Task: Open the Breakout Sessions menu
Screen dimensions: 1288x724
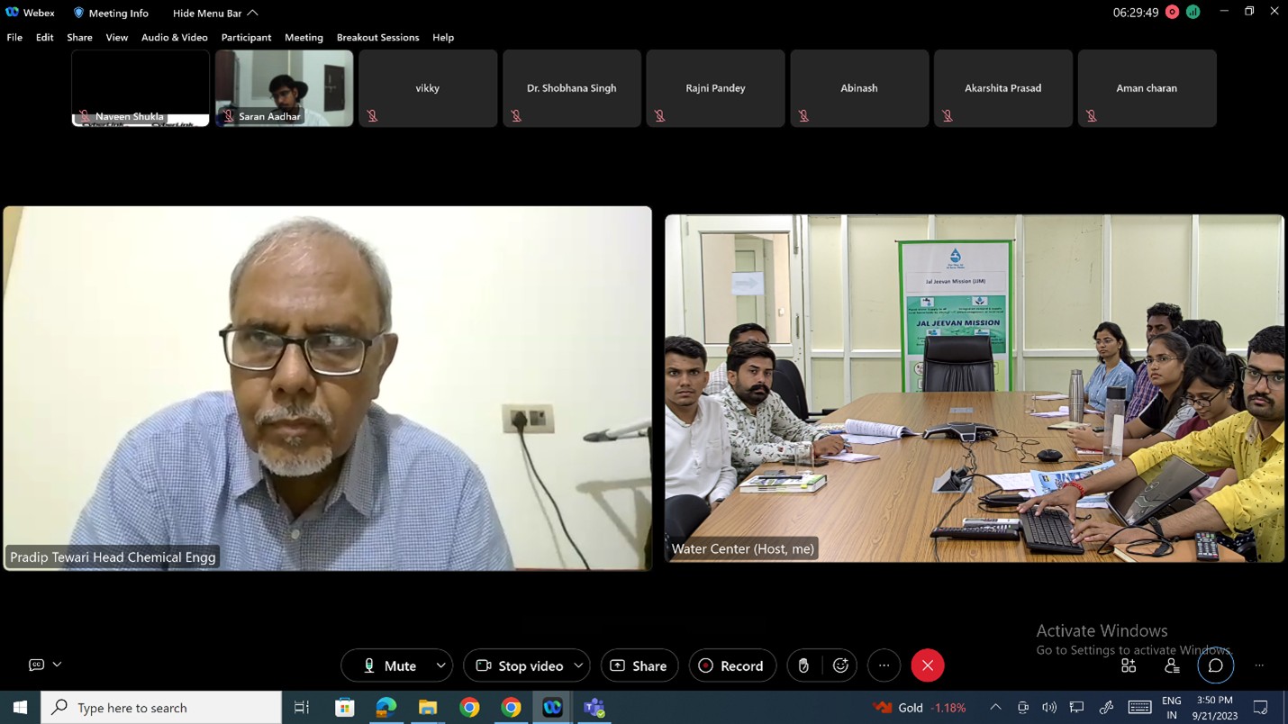Action: 376,38
